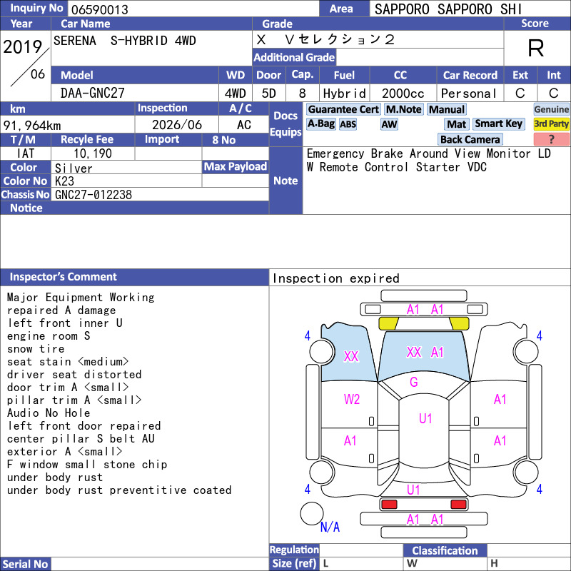
Task: Toggle the Back Camera equipment badge
Action: (x=470, y=139)
